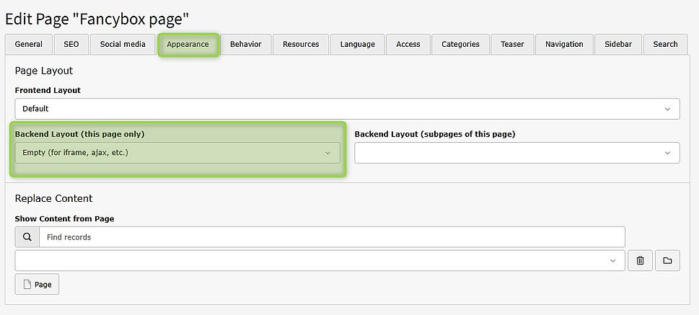Image resolution: width=699 pixels, height=315 pixels.
Task: Open the Teaser tab
Action: click(x=512, y=44)
